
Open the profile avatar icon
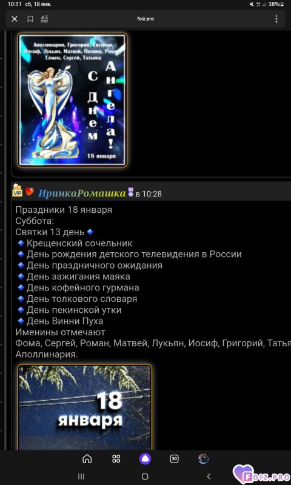tap(203, 459)
